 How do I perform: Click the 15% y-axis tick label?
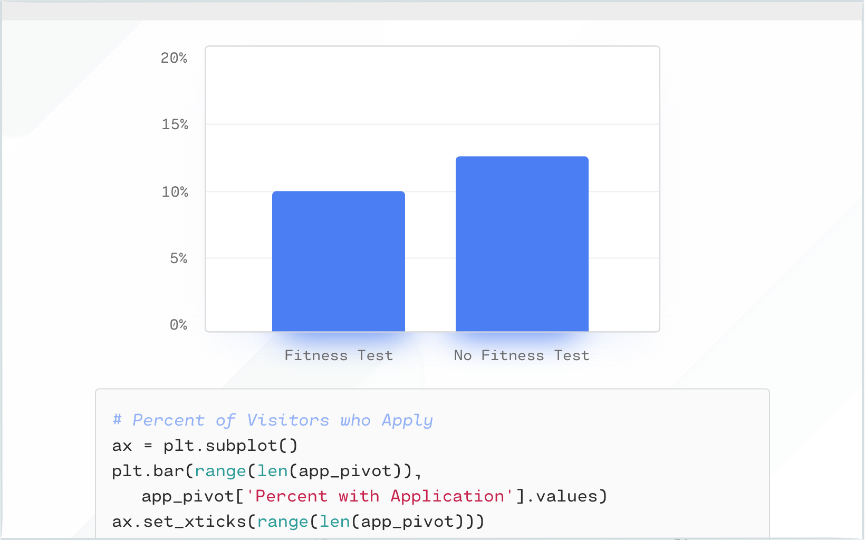point(174,125)
